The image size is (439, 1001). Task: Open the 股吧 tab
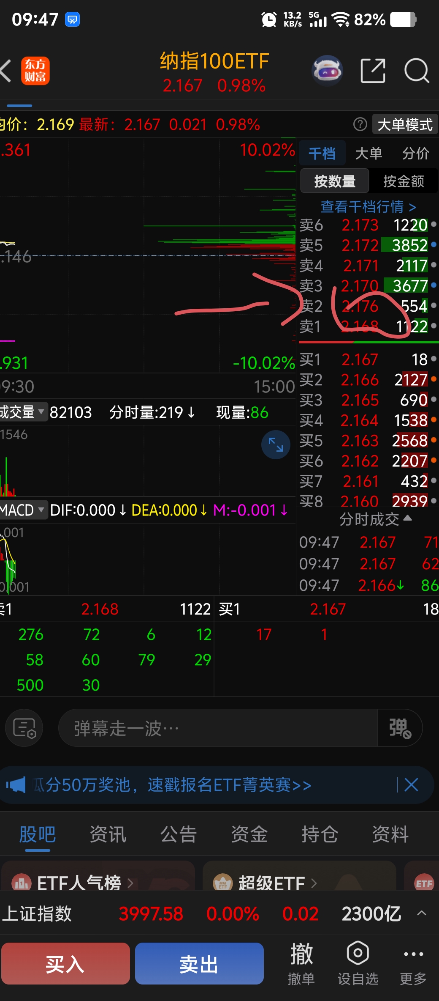pos(37,834)
